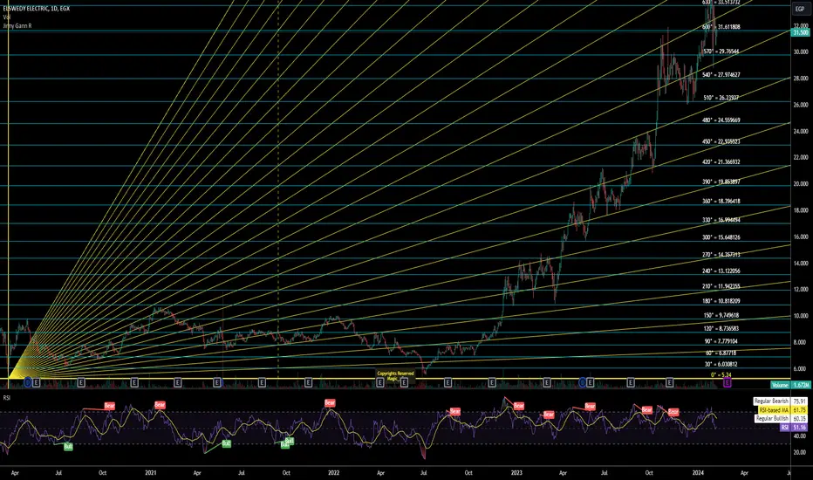Click the 600° = 31.611808 Gann level

pyautogui.click(x=721, y=26)
